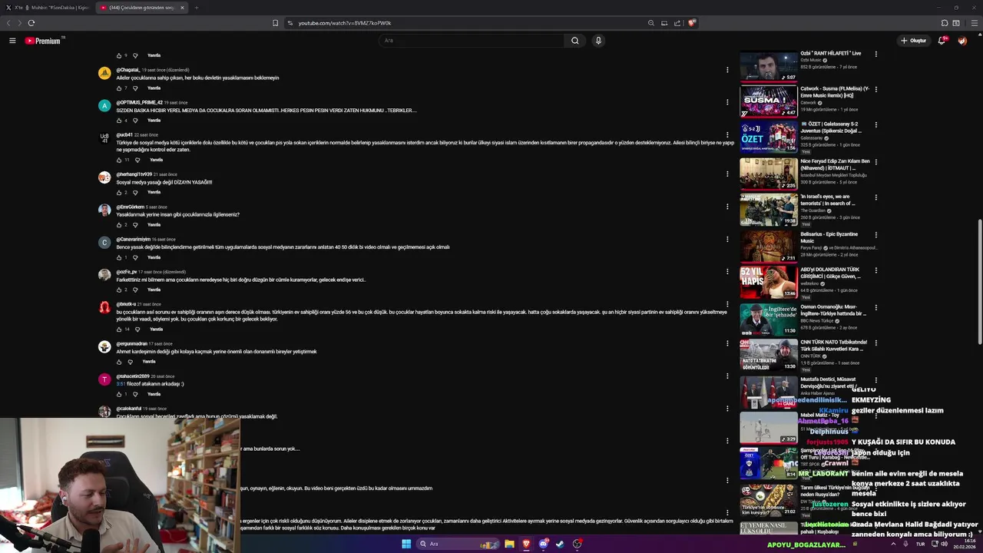Open Discord from the taskbar
Image resolution: width=983 pixels, height=553 pixels.
click(x=543, y=544)
